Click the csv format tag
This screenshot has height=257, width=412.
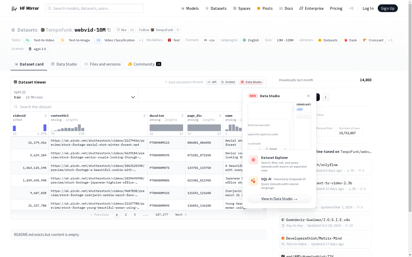pyautogui.click(x=209, y=40)
